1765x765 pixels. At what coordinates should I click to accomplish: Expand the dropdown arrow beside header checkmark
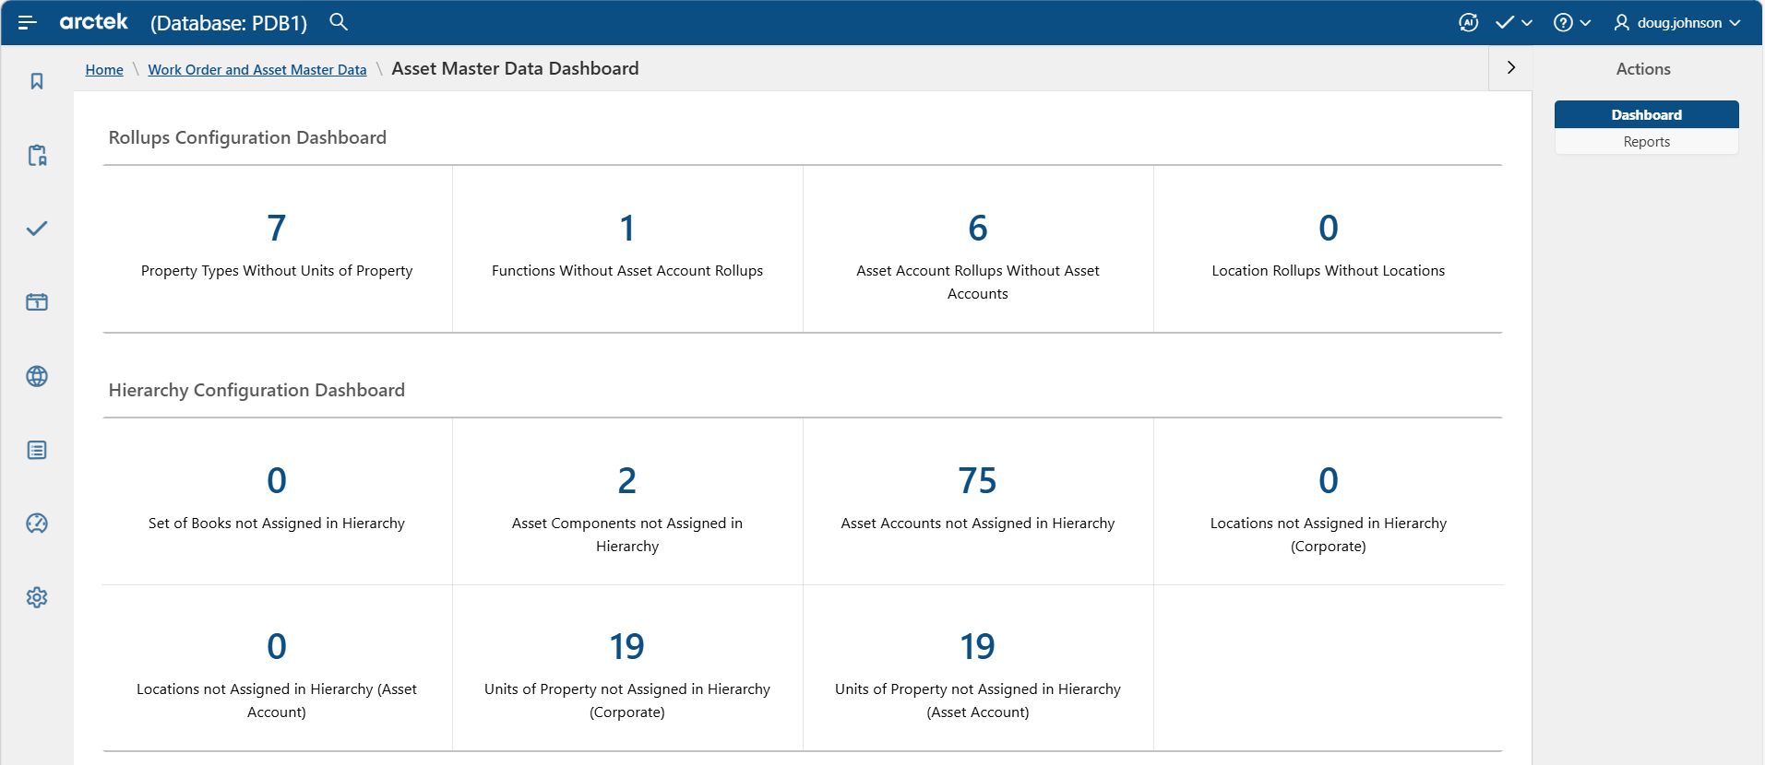tap(1527, 23)
